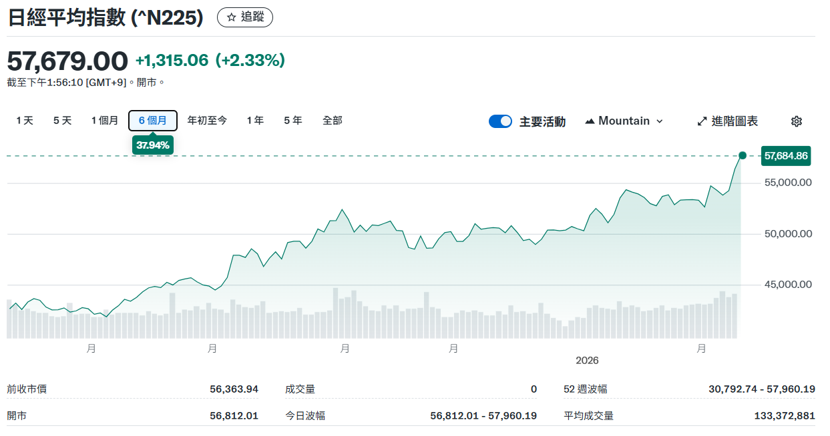Open the 進階圖表 advanced chart link
Screen dimensions: 830x436
[728, 121]
